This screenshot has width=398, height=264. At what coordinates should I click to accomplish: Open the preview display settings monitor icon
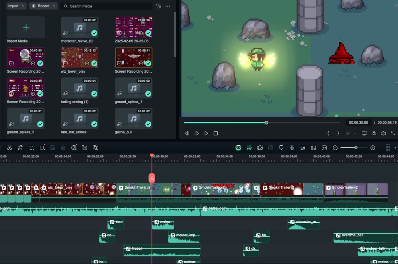[364, 133]
